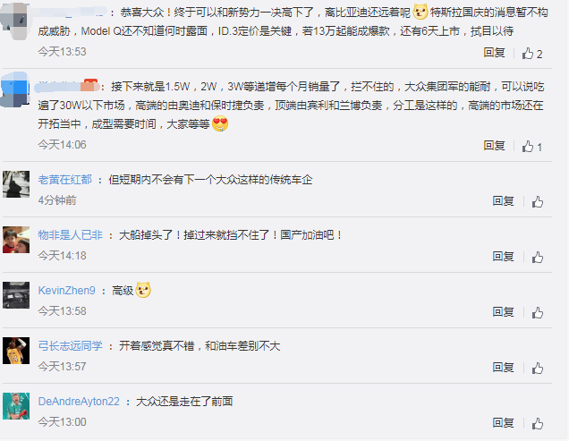Reply to DeAndreAyton22's comment

pos(503,422)
